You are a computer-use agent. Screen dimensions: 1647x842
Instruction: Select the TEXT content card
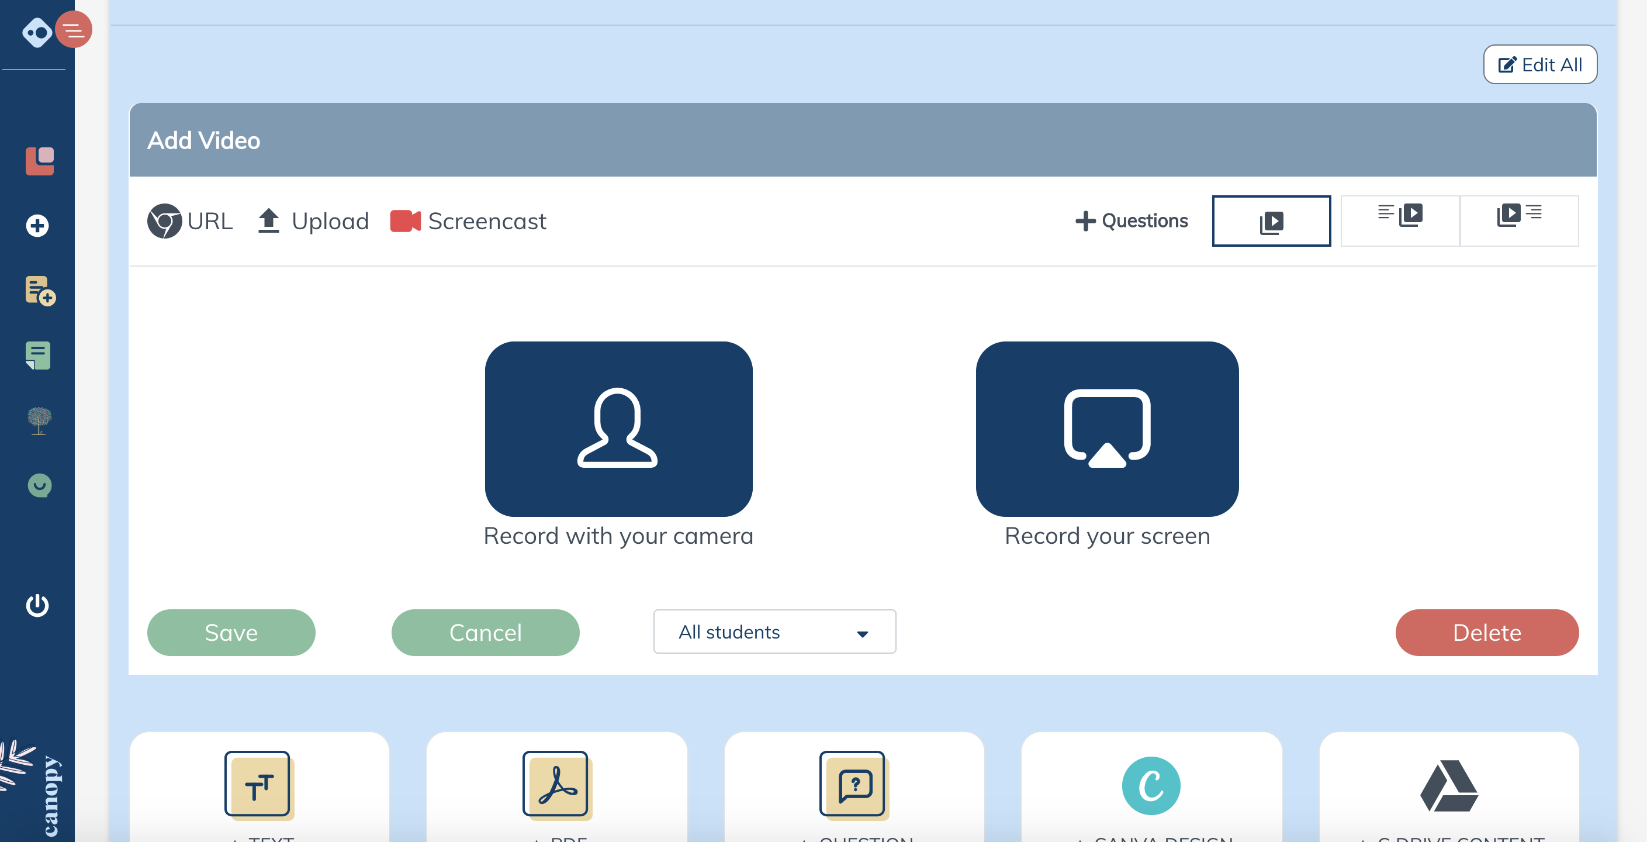click(x=259, y=787)
